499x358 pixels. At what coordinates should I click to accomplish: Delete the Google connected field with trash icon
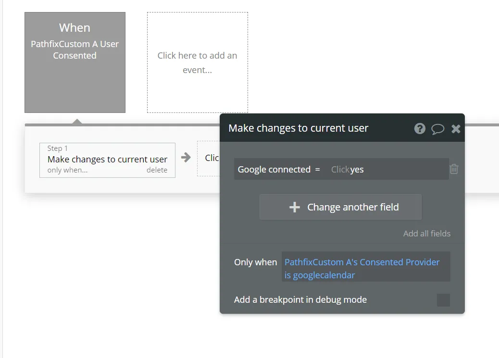coord(454,169)
